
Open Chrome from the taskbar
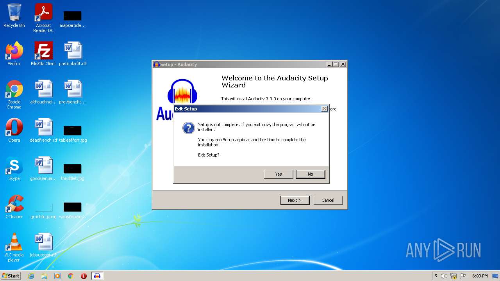71,276
